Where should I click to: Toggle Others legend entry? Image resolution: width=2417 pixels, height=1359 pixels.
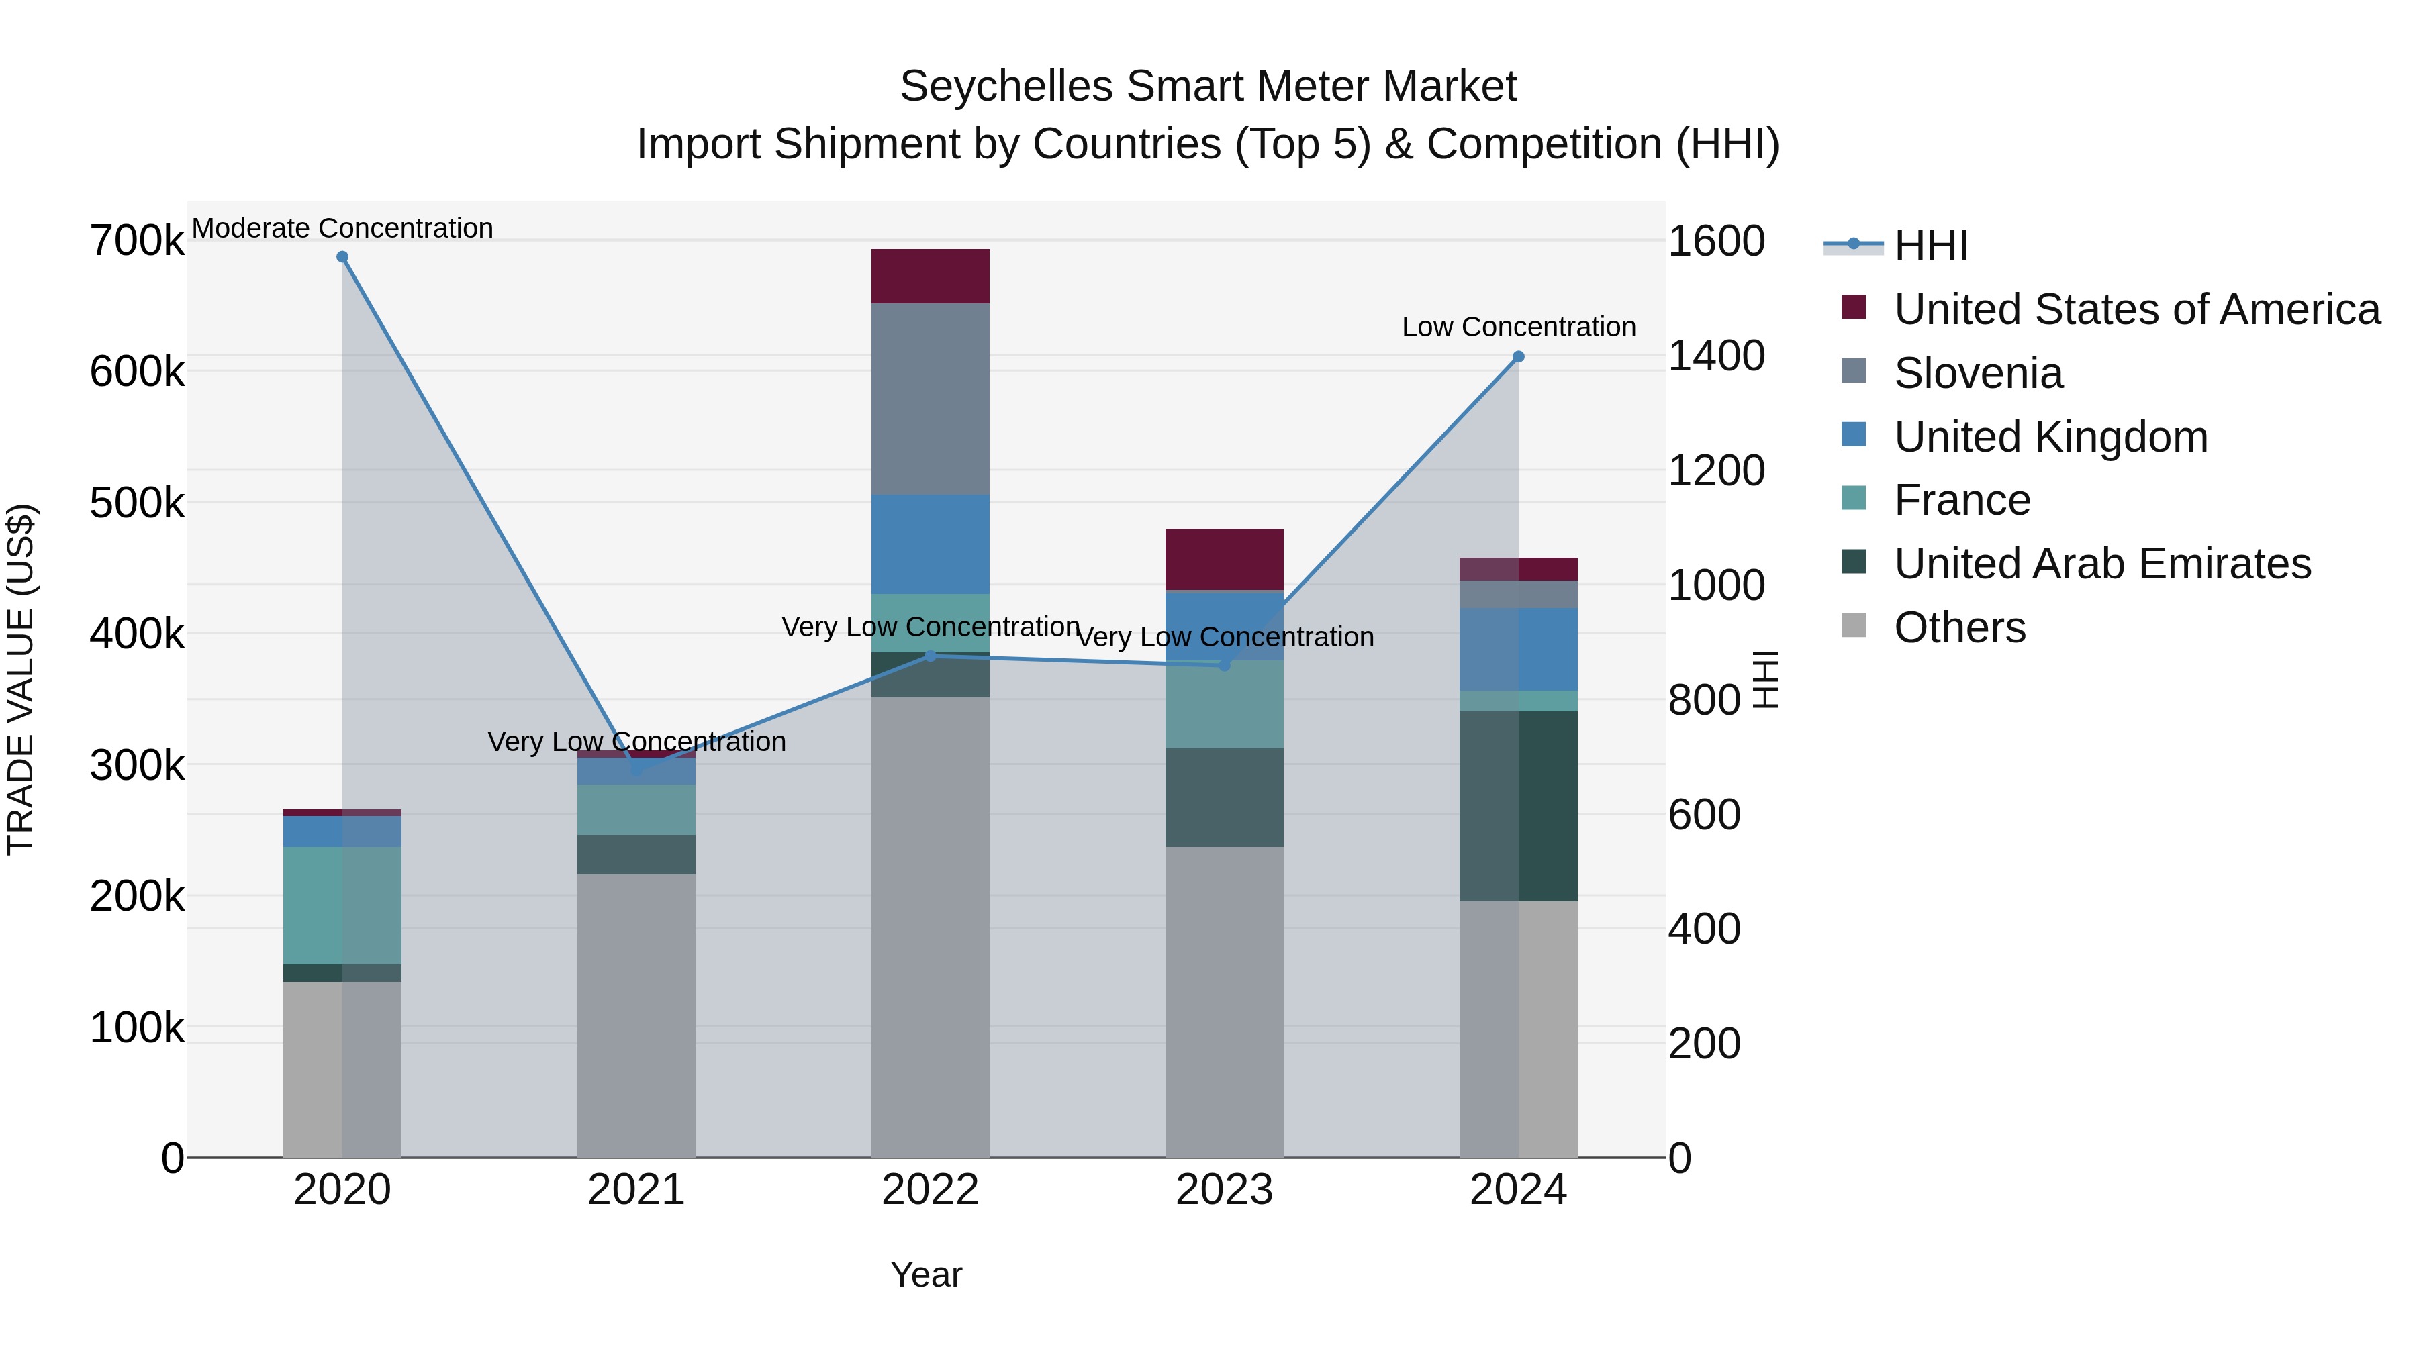1933,627
